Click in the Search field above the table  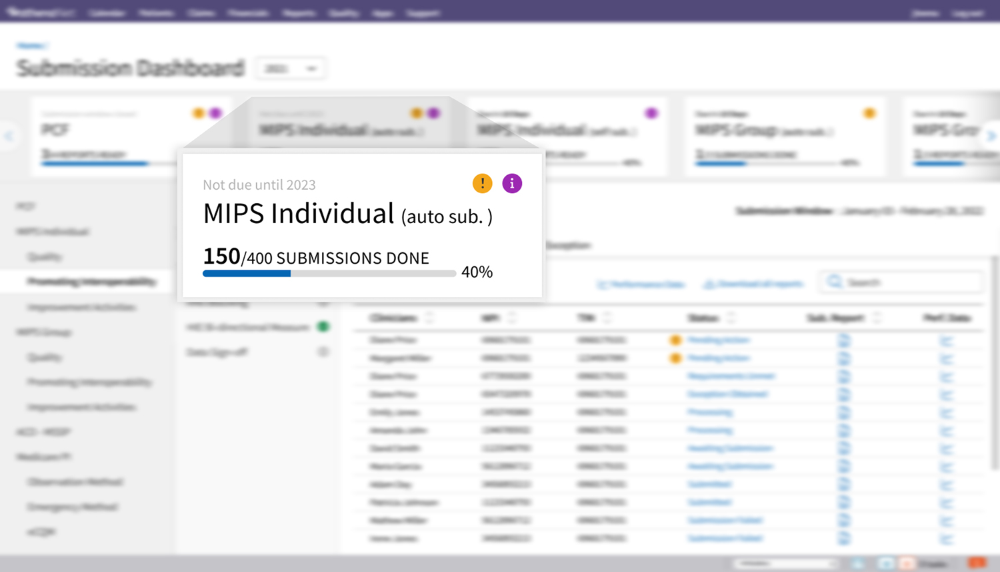pyautogui.click(x=900, y=282)
